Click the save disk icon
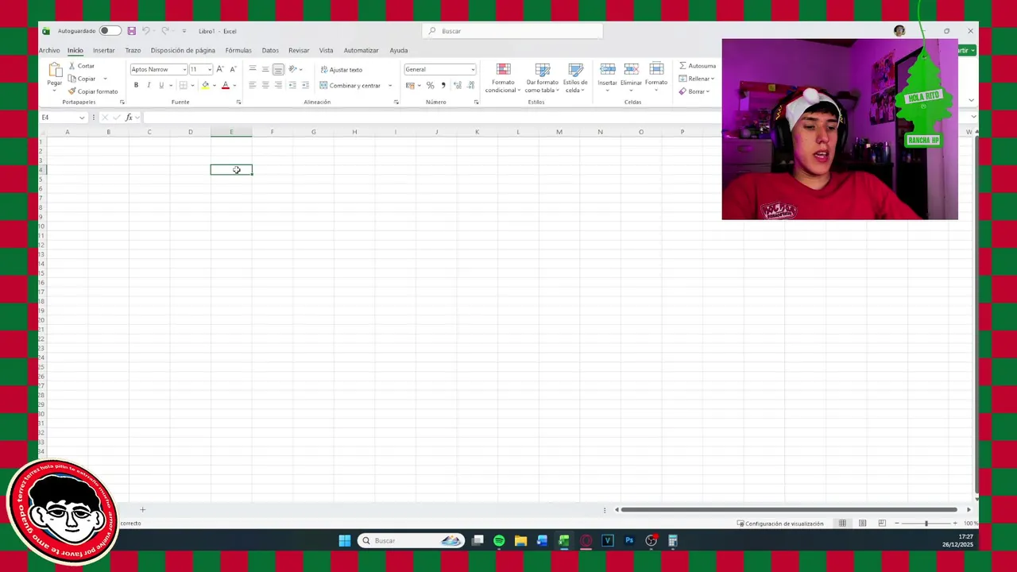Screen dimensions: 1017x572 tap(132, 31)
